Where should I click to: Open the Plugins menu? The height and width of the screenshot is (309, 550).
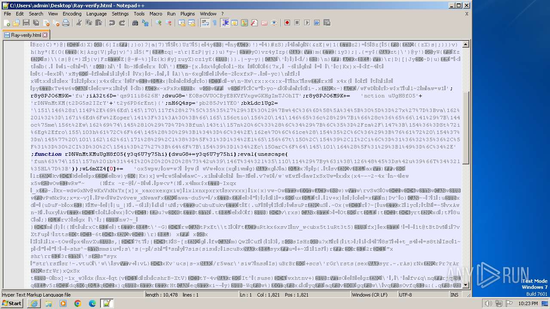188,14
